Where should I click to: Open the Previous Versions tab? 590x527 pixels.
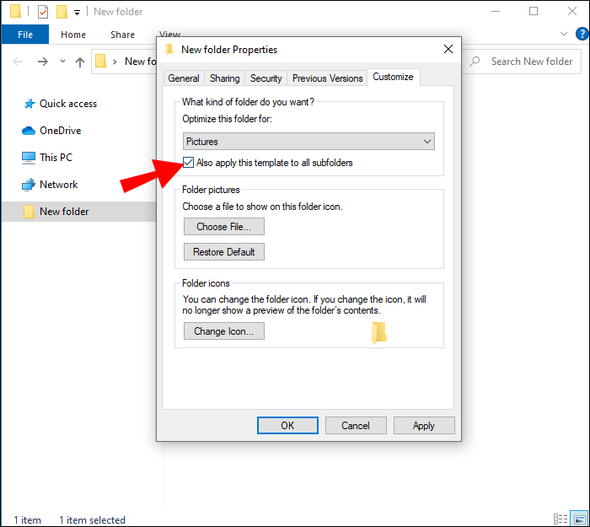click(x=327, y=78)
